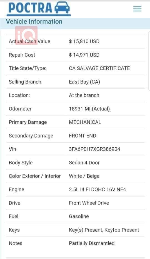Click Key(s) Present, Keyfob Present text
Image resolution: width=150 pixels, height=259 pixels.
pos(104,230)
